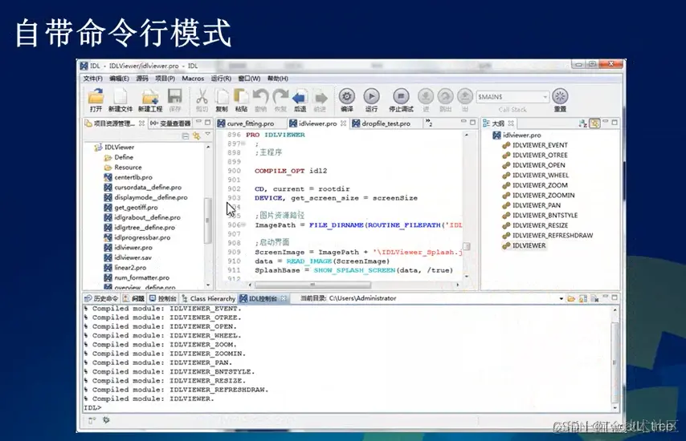Open the Macros menu
Viewport: 686px width, 441px height.
point(193,79)
